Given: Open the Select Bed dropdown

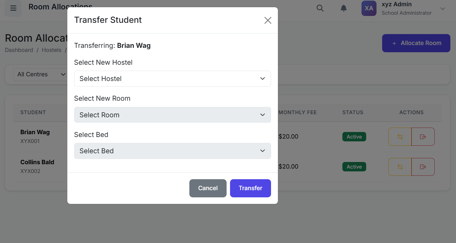Looking at the screenshot, I should [172, 151].
